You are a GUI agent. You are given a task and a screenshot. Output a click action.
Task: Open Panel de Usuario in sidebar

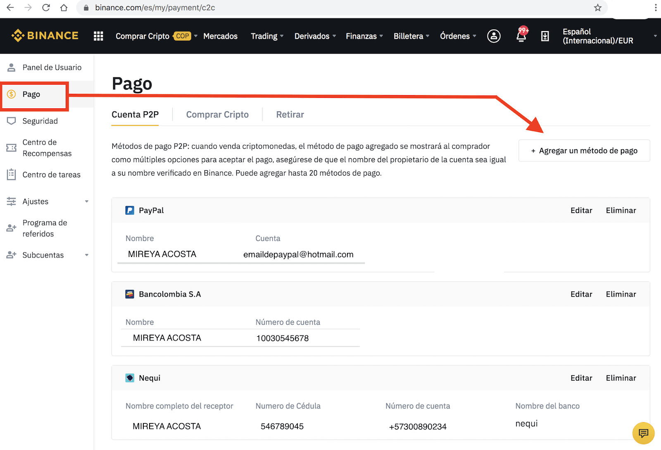point(52,67)
